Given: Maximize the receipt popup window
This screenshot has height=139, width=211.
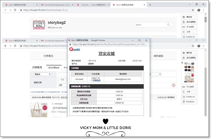Looking at the screenshot, I should pos(139,40).
